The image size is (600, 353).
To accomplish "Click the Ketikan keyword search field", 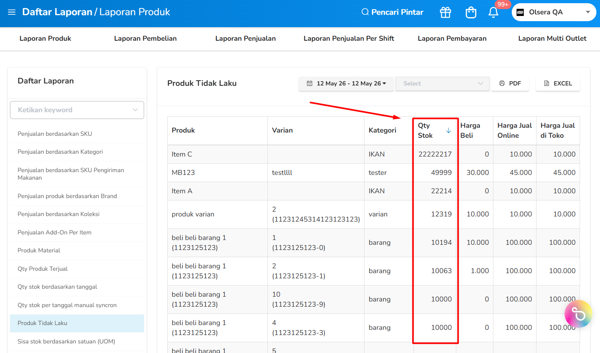I will coord(77,110).
